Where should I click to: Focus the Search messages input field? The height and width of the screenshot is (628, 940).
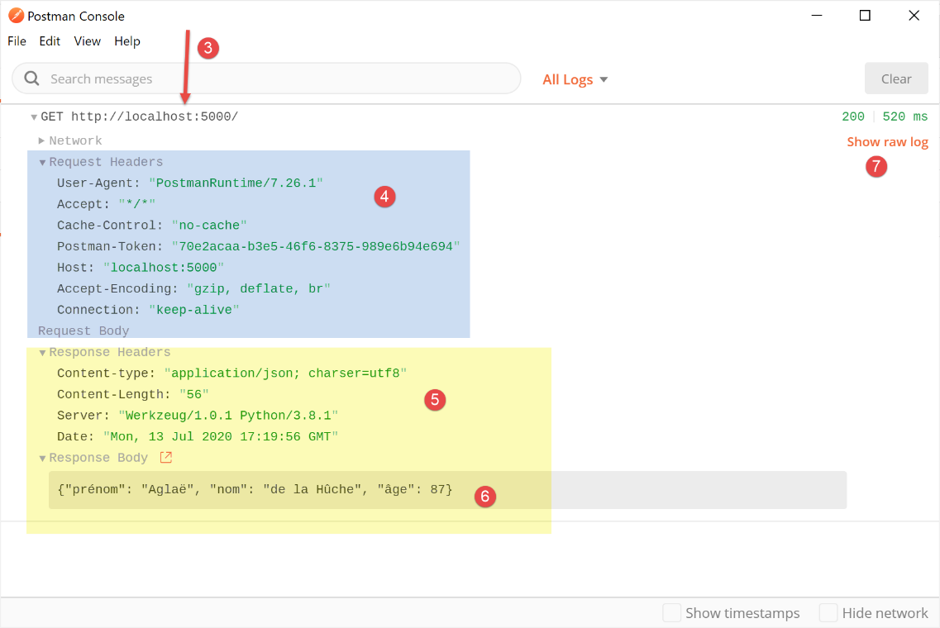pos(273,78)
